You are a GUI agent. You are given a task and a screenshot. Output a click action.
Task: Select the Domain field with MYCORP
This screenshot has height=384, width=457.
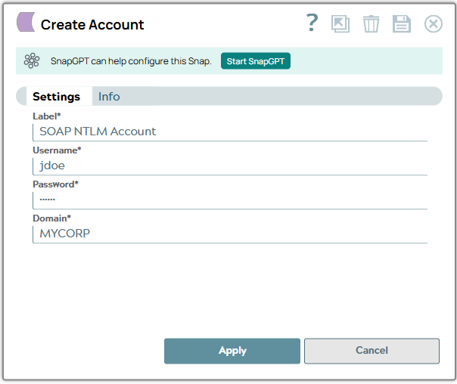coord(229,234)
